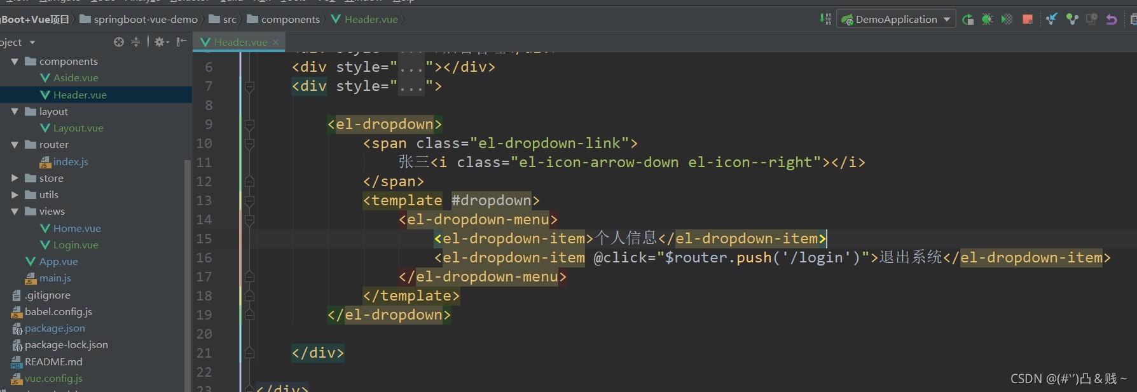Open Aside.vue in the project tree

coord(76,78)
